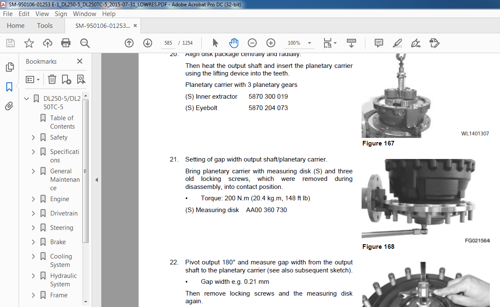Close the Bookmarks panel

click(80, 61)
